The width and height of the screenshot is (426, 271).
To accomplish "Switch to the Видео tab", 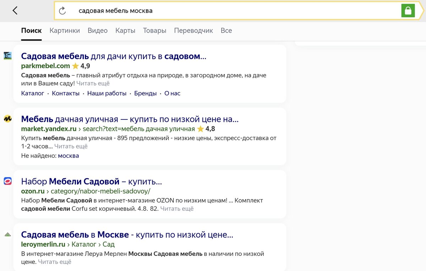I will pyautogui.click(x=98, y=30).
